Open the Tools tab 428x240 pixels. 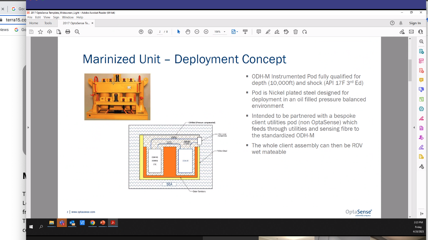48,23
